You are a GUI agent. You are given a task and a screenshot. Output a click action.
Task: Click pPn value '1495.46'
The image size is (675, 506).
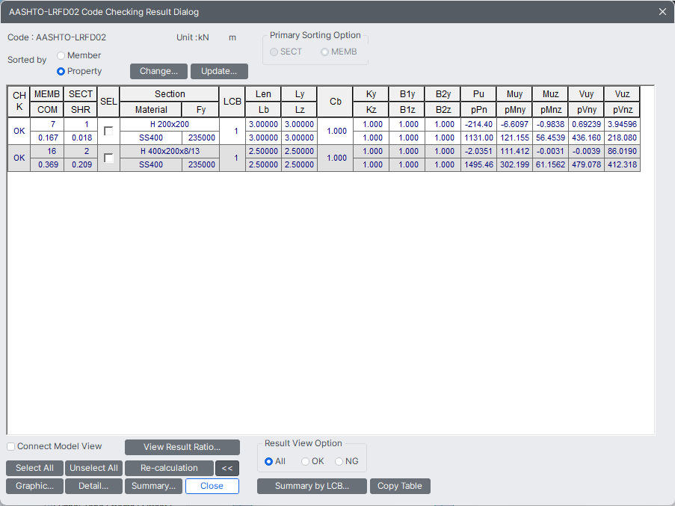click(478, 164)
